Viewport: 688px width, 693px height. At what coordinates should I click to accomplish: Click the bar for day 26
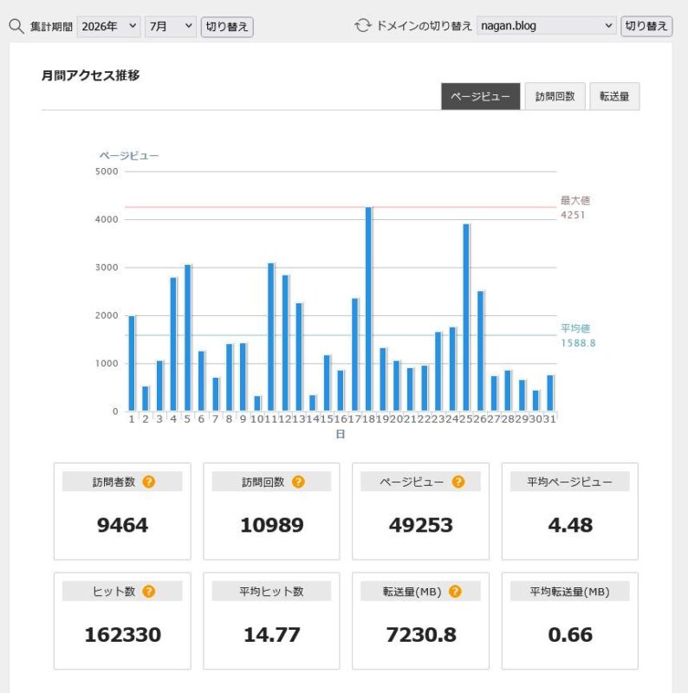480,351
